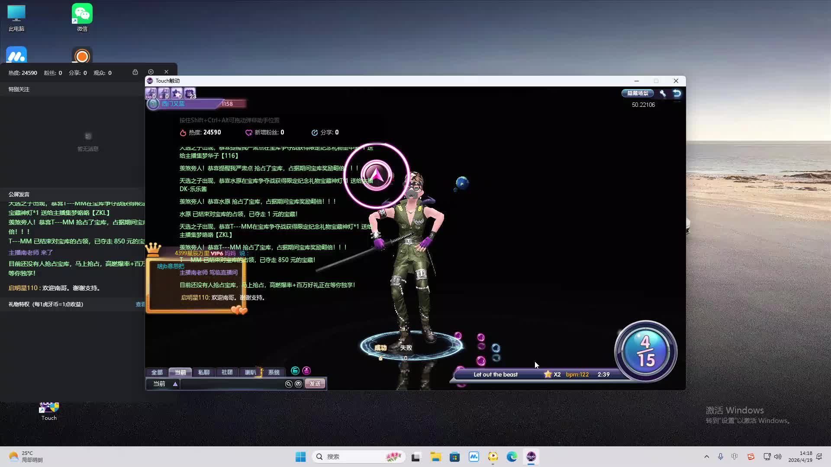Click the star buff icon showing 0
Image resolution: width=831 pixels, height=467 pixels.
[177, 93]
